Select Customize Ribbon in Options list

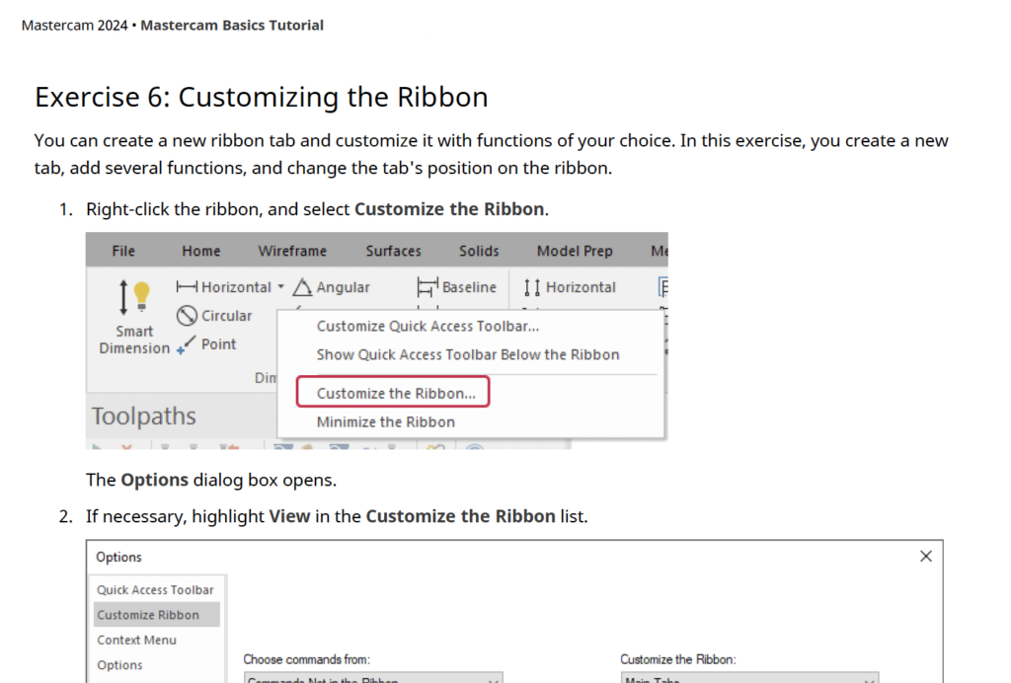[157, 615]
